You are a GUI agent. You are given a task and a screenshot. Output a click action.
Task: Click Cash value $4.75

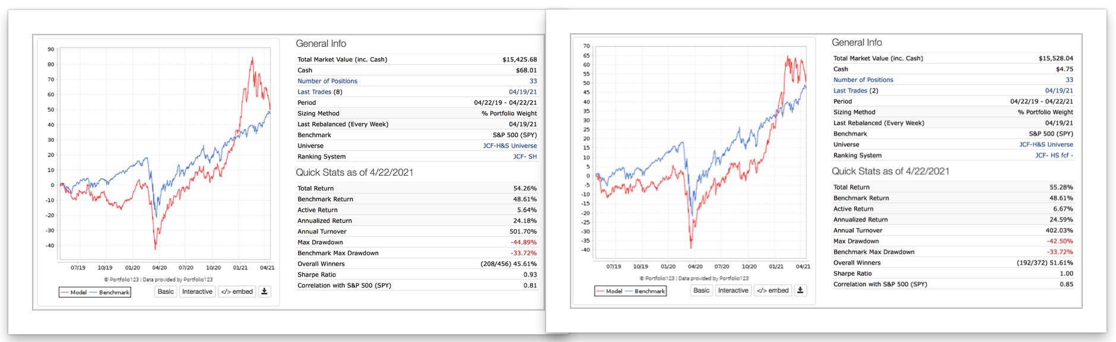click(1064, 69)
